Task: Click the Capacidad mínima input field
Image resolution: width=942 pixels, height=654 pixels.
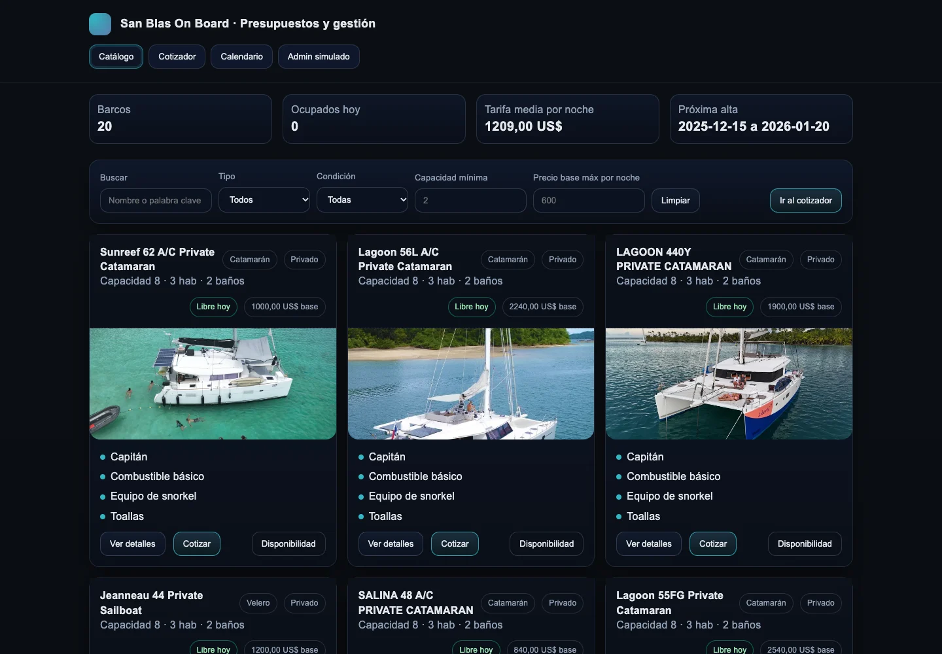Action: 470,200
